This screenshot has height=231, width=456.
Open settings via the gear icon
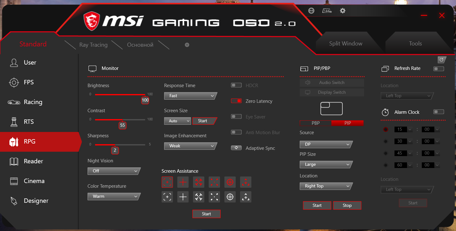coord(343,11)
